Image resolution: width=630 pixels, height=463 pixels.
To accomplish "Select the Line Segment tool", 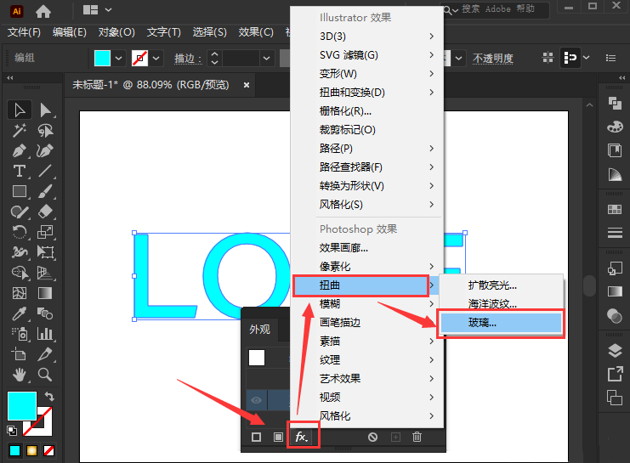I will point(45,171).
